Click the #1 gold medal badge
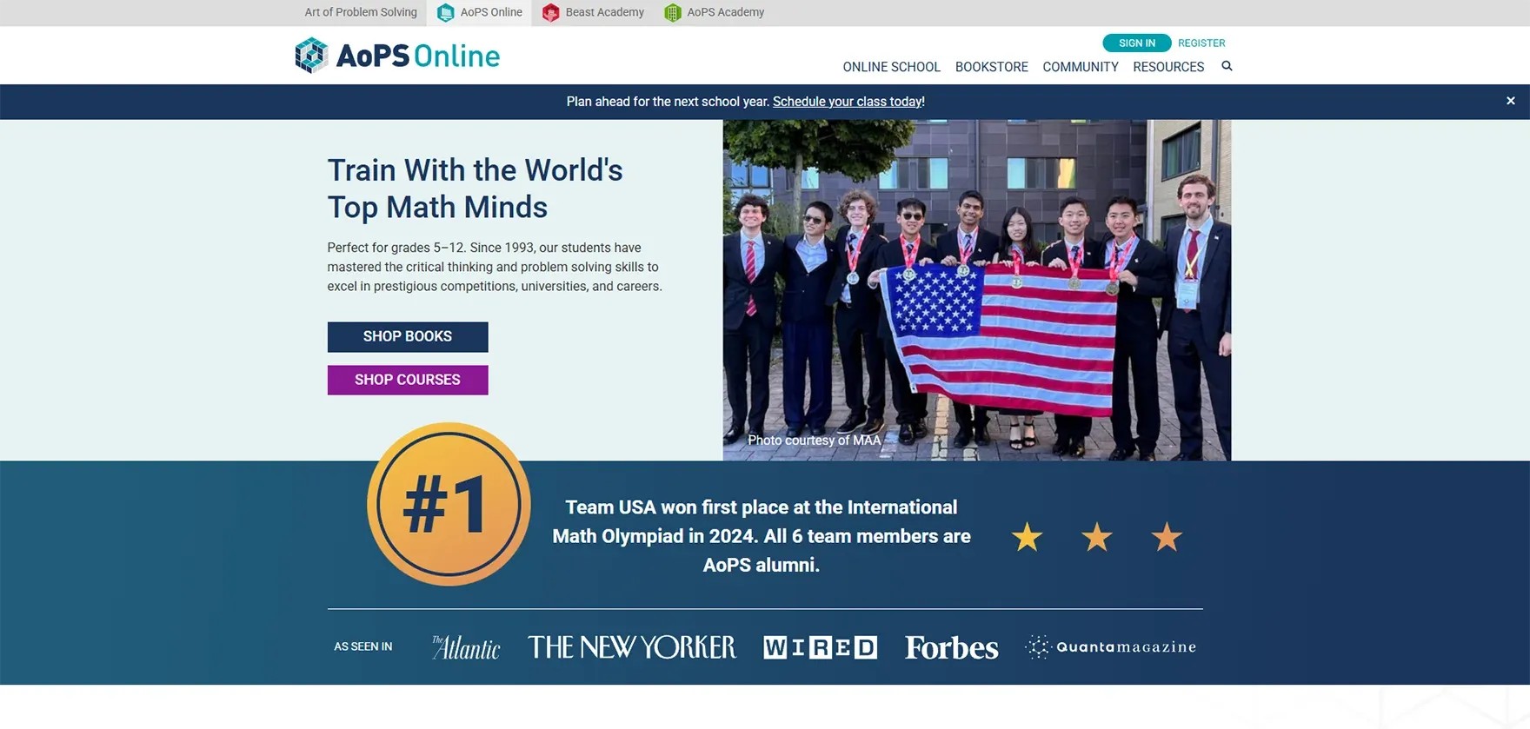This screenshot has width=1530, height=729. [449, 504]
